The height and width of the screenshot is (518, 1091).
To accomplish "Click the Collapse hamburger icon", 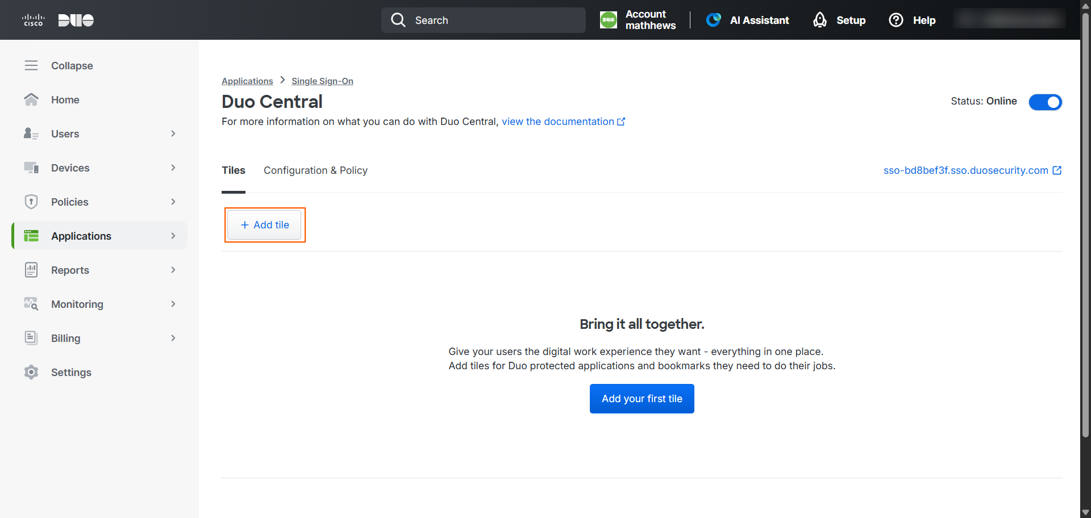I will (x=31, y=65).
